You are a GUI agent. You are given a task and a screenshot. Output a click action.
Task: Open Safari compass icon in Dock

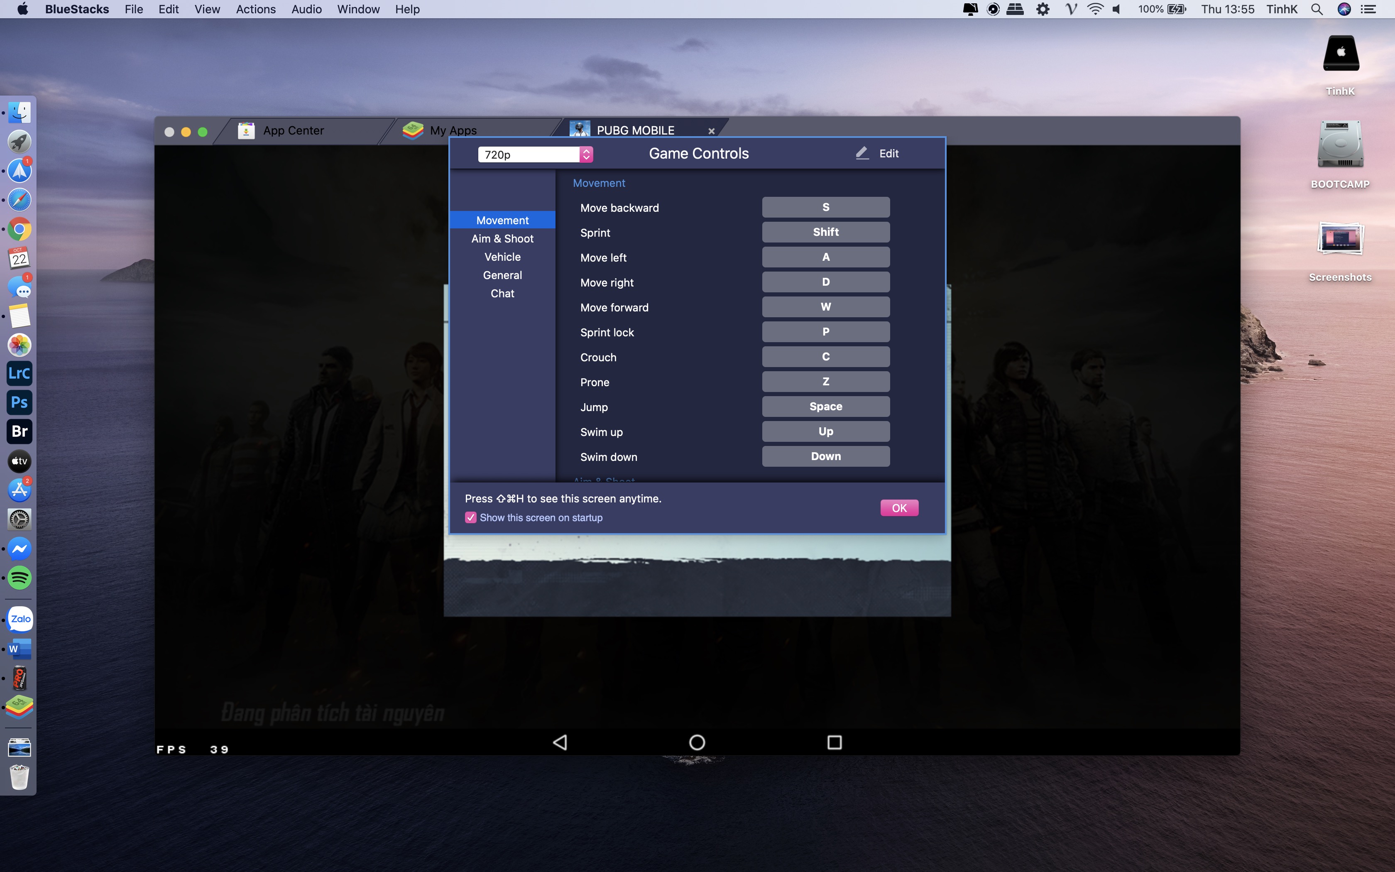[x=20, y=200]
